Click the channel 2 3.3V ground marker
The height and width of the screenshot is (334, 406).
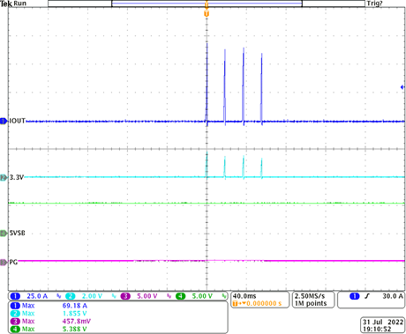click(x=4, y=177)
